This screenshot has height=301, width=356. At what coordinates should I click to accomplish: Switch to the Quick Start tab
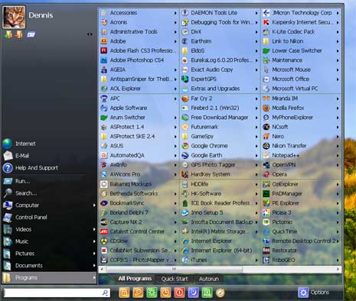click(175, 279)
